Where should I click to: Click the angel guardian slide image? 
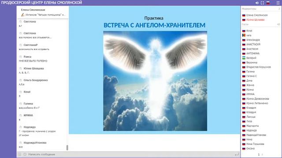click(x=155, y=81)
